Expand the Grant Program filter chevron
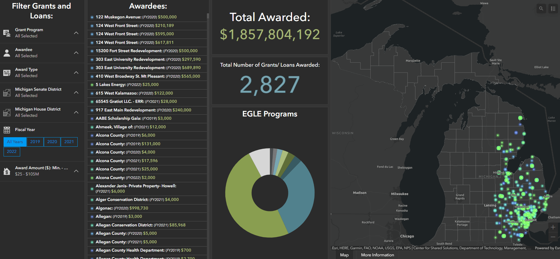The width and height of the screenshot is (560, 259). tap(76, 33)
